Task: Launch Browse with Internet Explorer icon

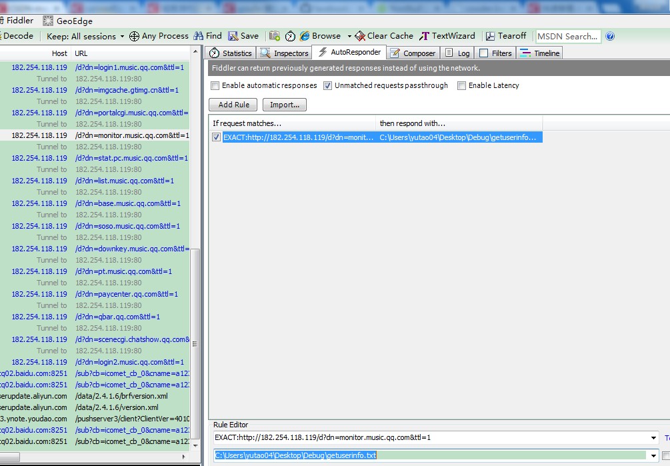Action: 305,36
